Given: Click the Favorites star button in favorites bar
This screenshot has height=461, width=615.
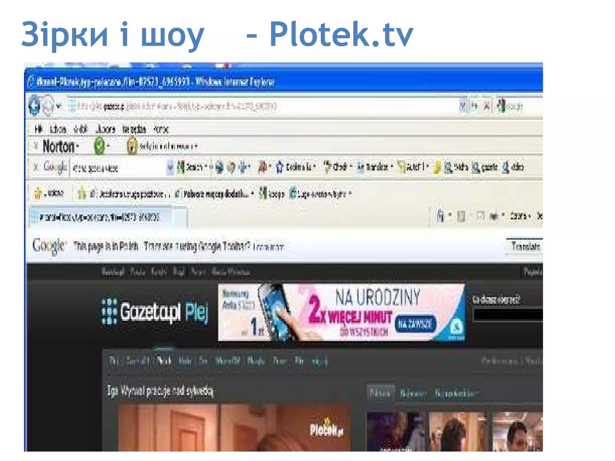Looking at the screenshot, I should 49,193.
